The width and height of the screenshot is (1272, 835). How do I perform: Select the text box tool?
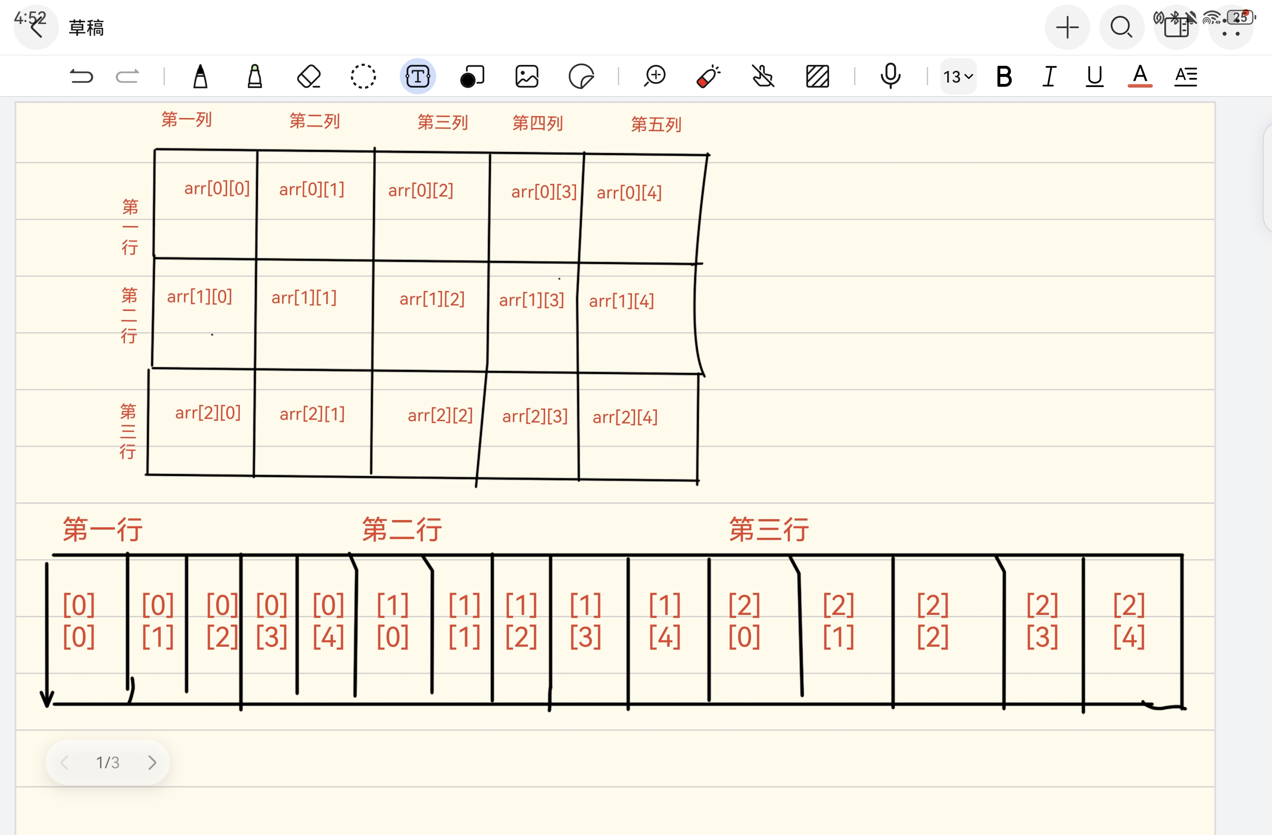(x=417, y=76)
